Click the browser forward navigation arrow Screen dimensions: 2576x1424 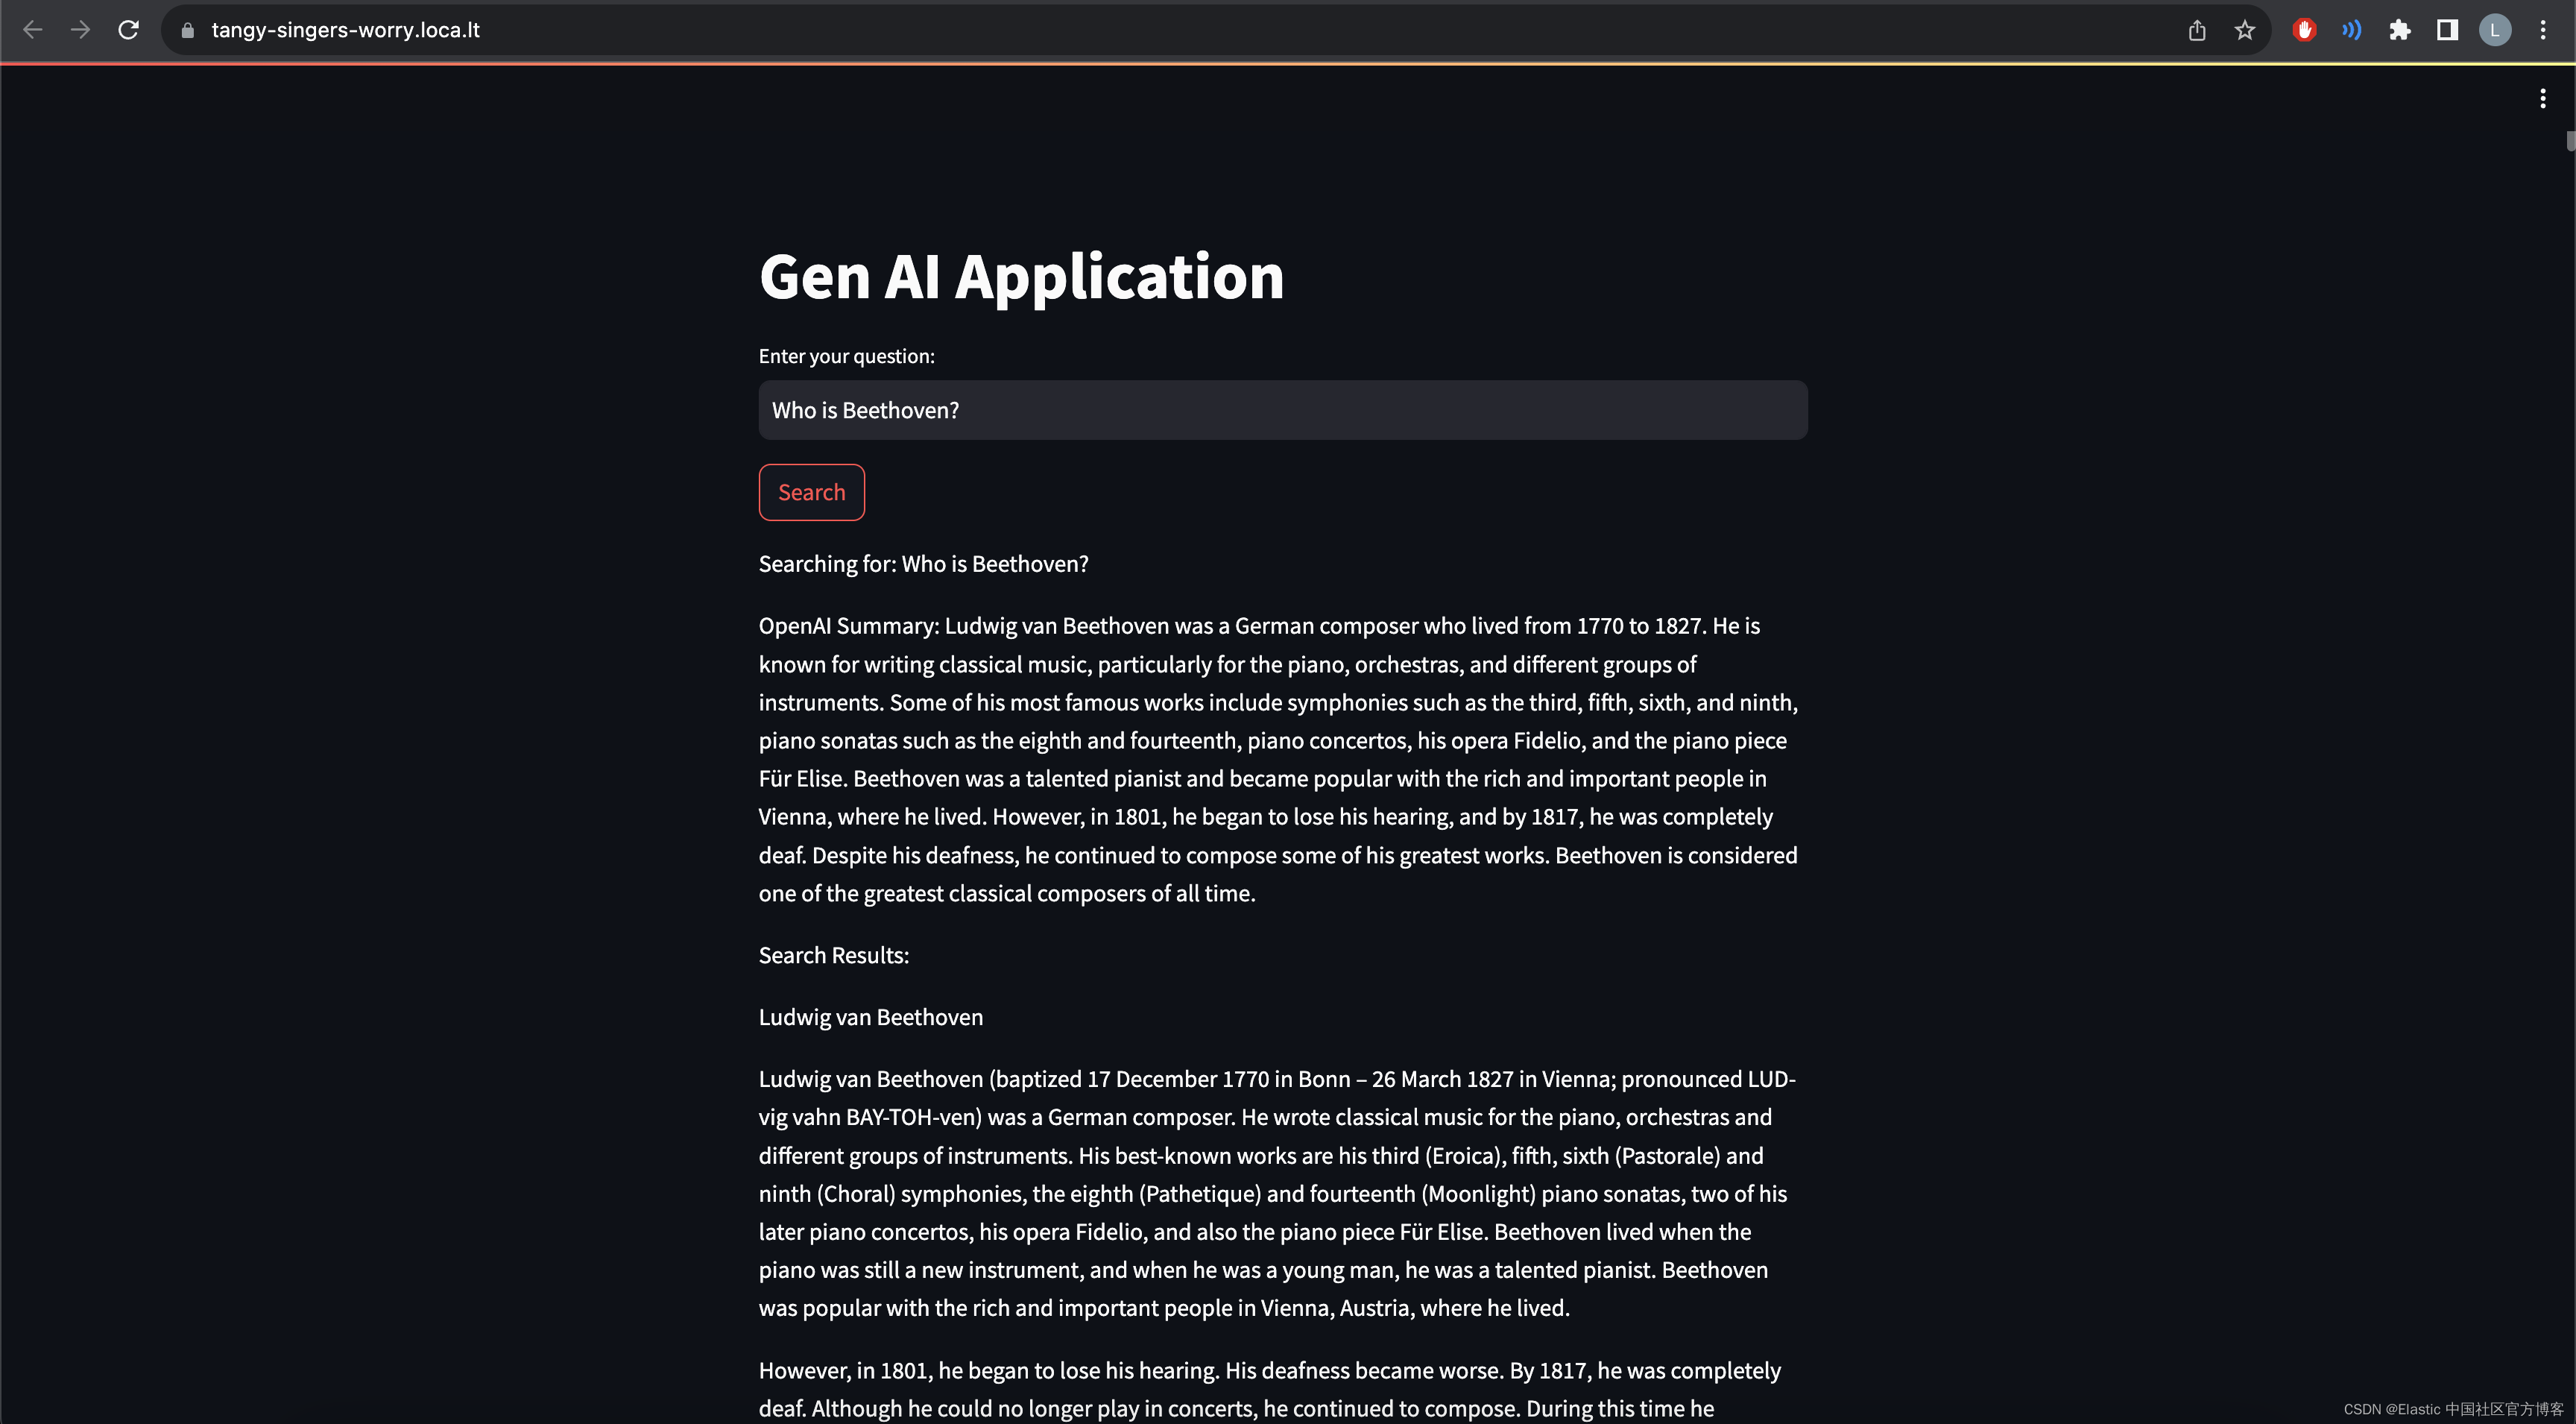[77, 30]
